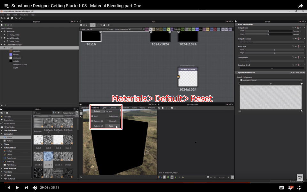The width and height of the screenshot is (307, 192).
Task: Expand the Function Nodes category
Action: 2,131
